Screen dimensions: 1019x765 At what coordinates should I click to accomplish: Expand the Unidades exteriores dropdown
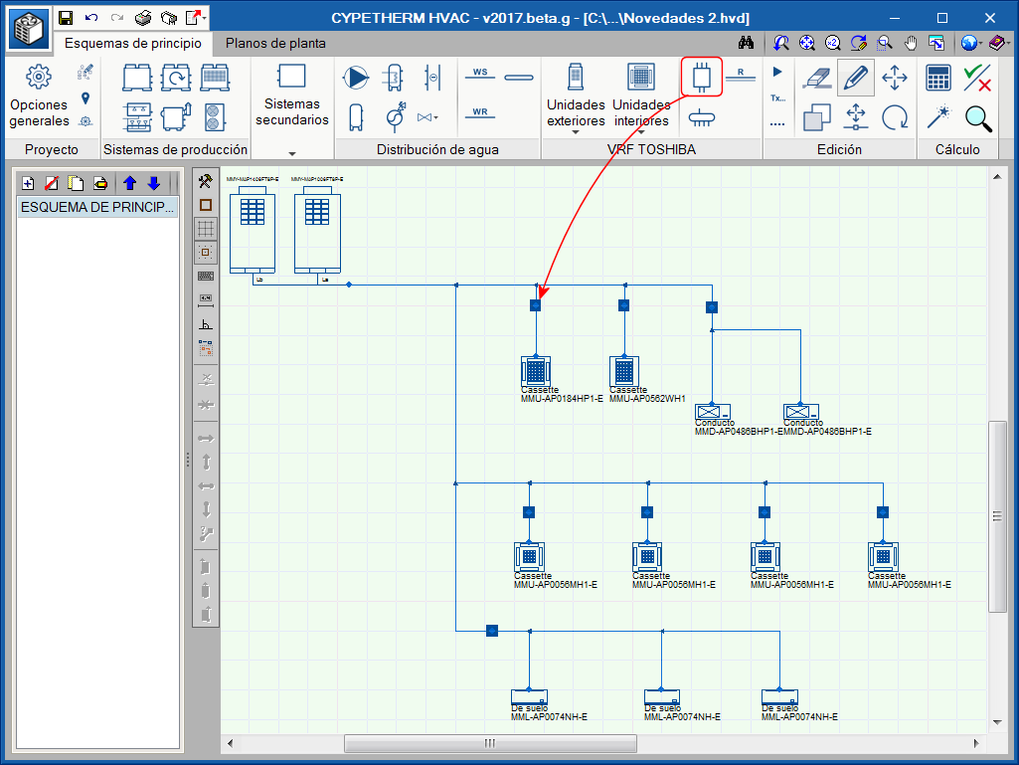tap(576, 111)
